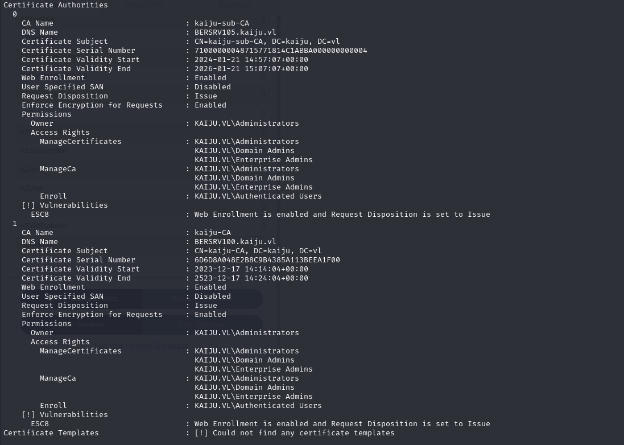Click the kaiju-CA name value
624x445 pixels.
tap(212, 233)
